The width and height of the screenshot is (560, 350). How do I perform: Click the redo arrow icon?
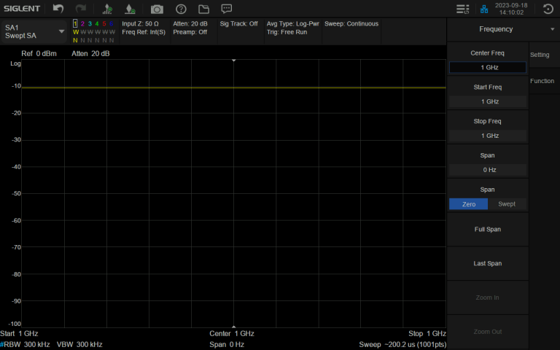81,9
